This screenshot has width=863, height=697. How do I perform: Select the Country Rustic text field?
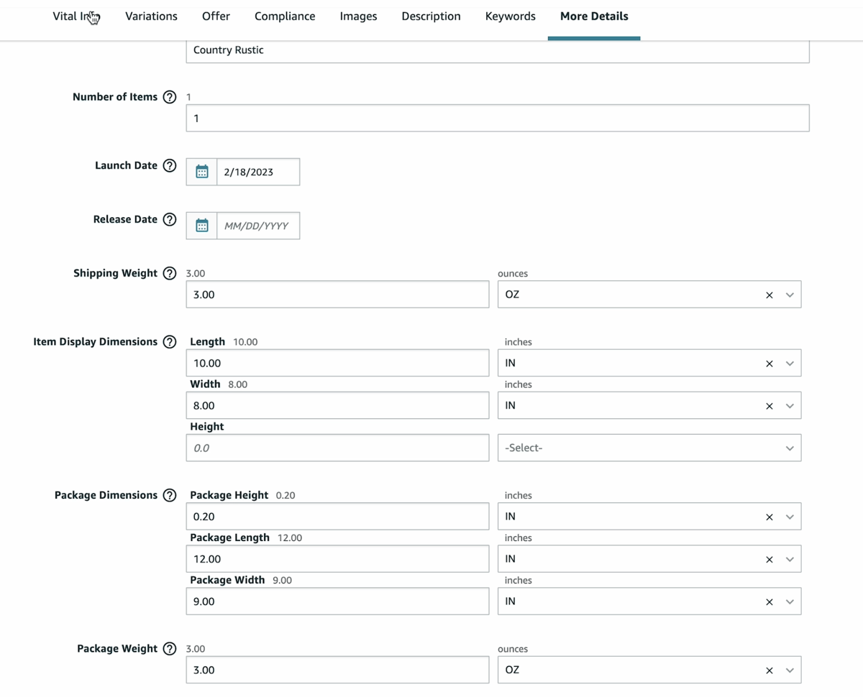pos(498,50)
